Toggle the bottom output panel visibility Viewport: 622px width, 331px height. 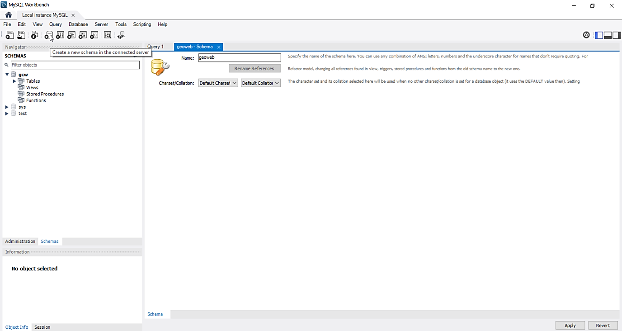608,35
